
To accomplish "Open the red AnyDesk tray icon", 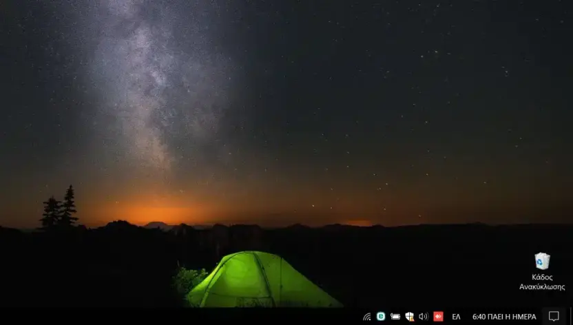I will (x=438, y=316).
